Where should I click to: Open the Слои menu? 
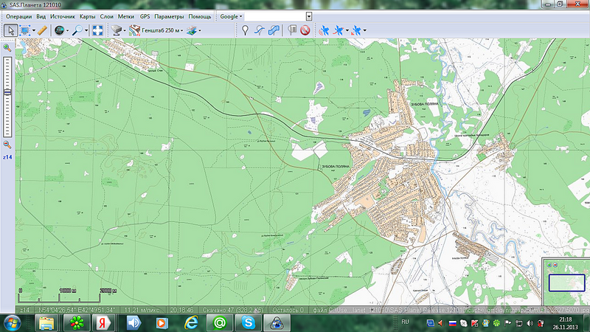coord(106,16)
